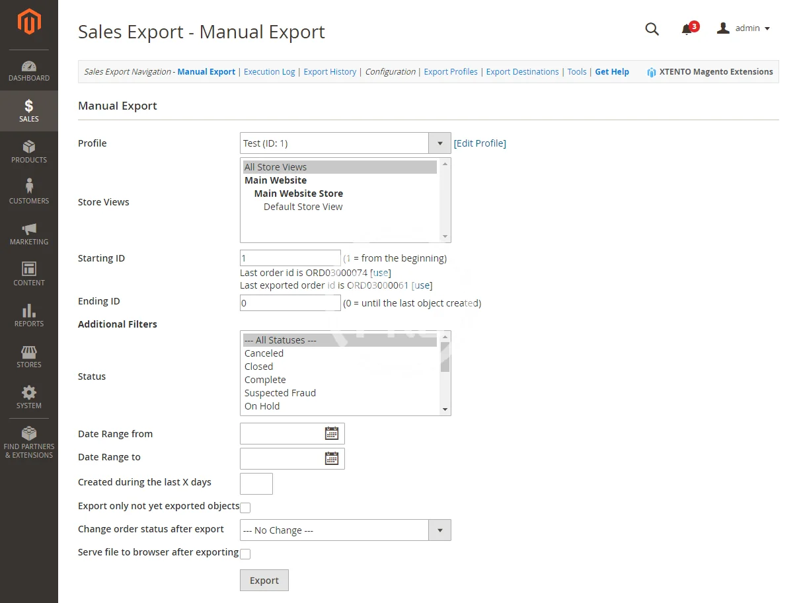The height and width of the screenshot is (603, 799).
Task: Enable Export only not yet exported objects
Action: pyautogui.click(x=245, y=508)
